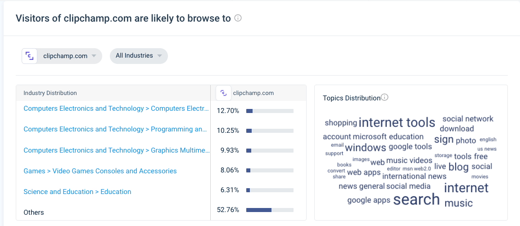Click the 12.70% progress bar
The image size is (520, 226).
[270, 111]
